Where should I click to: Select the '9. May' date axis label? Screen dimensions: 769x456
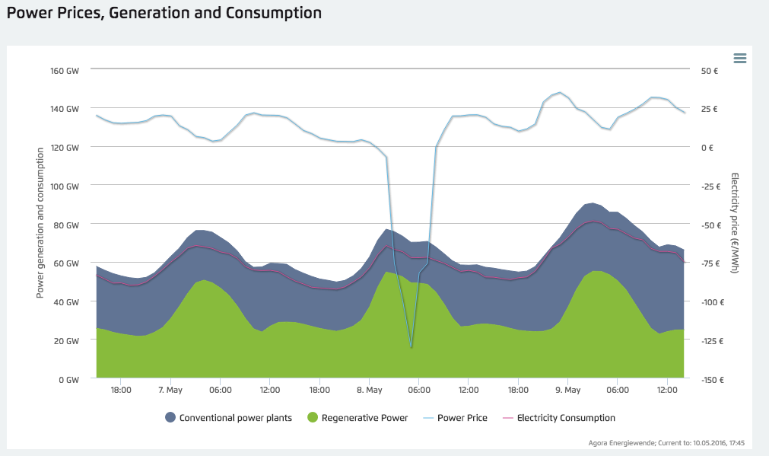568,390
